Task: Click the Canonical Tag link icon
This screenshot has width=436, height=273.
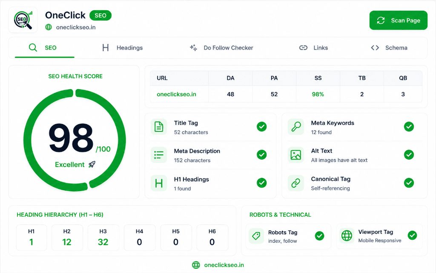Action: coord(296,183)
